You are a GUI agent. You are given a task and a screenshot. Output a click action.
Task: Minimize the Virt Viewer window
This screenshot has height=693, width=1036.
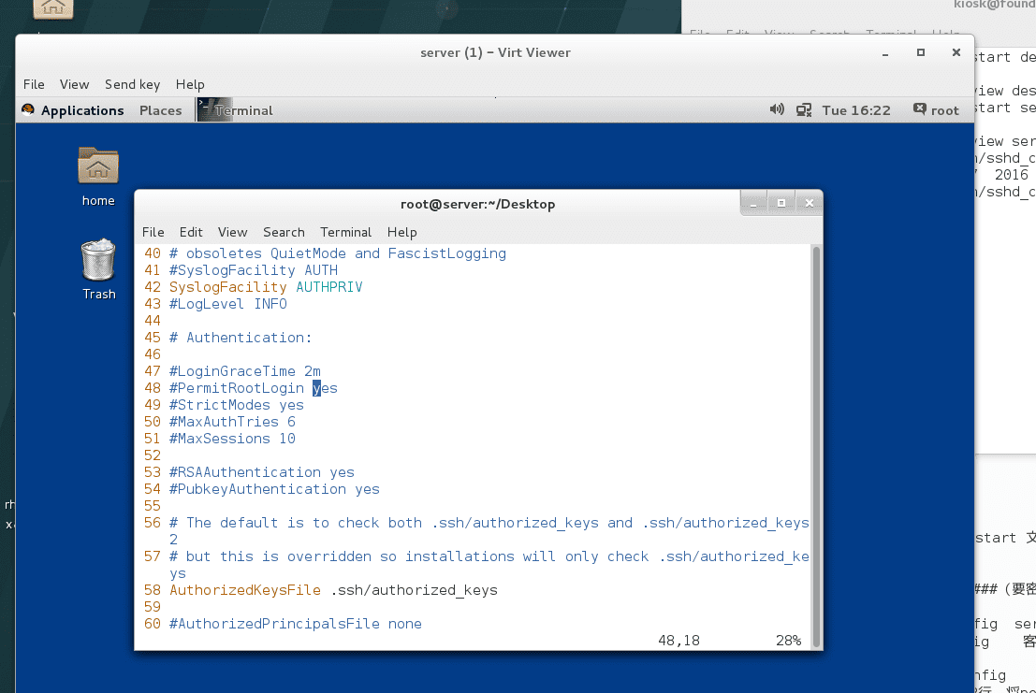884,52
